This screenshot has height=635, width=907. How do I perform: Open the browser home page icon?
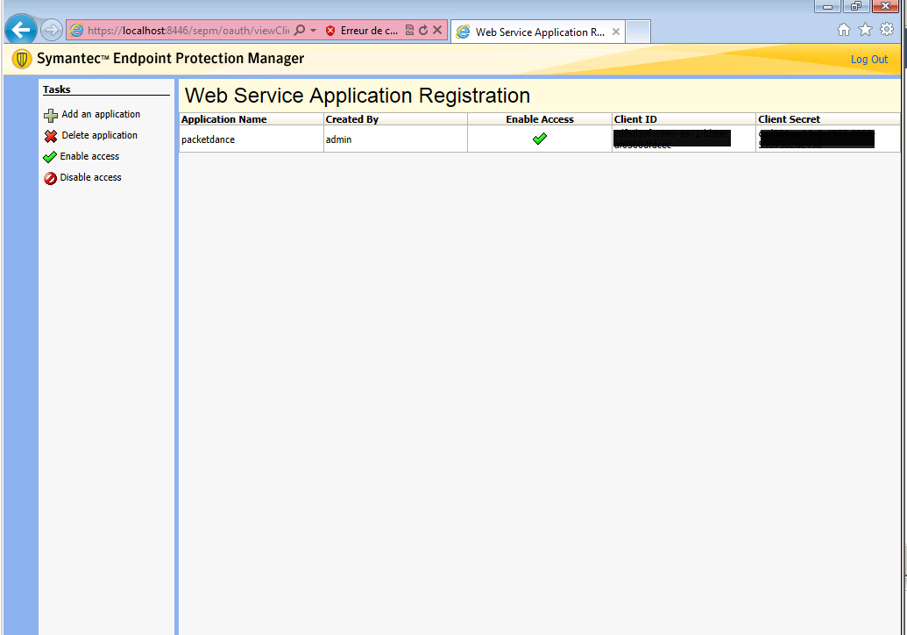click(844, 30)
